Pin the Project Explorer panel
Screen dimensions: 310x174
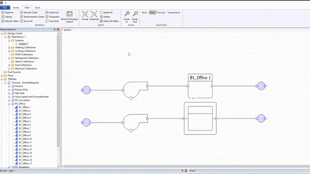coord(55,29)
